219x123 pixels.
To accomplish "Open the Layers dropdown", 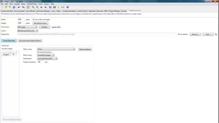I will click(28, 31).
